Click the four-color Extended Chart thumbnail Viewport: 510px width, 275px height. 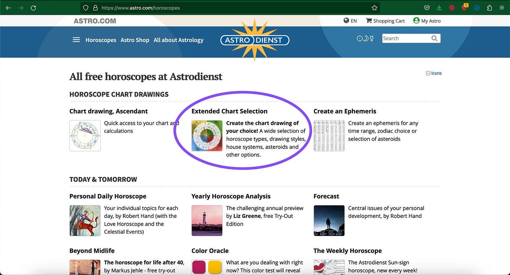[207, 136]
